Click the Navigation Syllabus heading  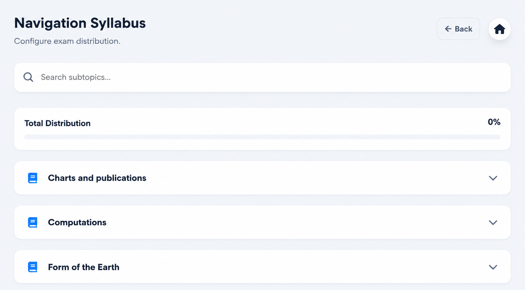click(80, 23)
